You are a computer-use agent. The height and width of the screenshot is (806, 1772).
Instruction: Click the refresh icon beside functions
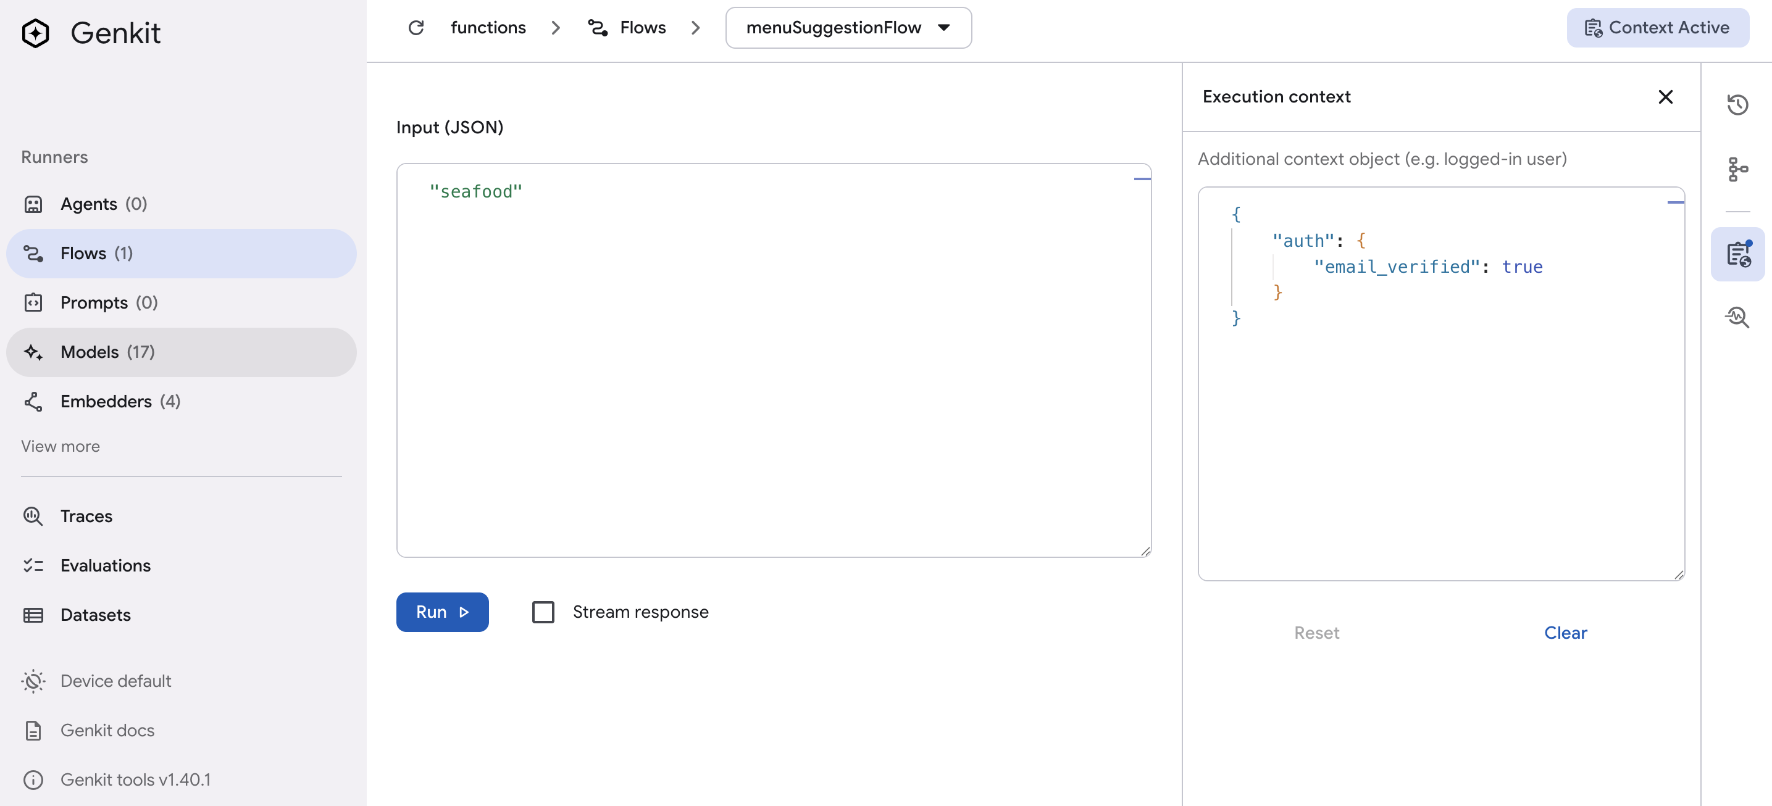[416, 28]
